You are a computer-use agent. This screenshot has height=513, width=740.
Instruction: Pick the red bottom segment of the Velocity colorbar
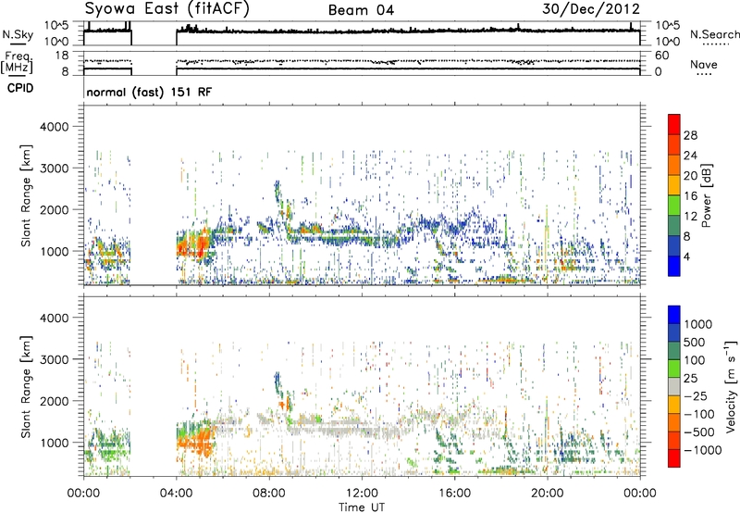674,458
